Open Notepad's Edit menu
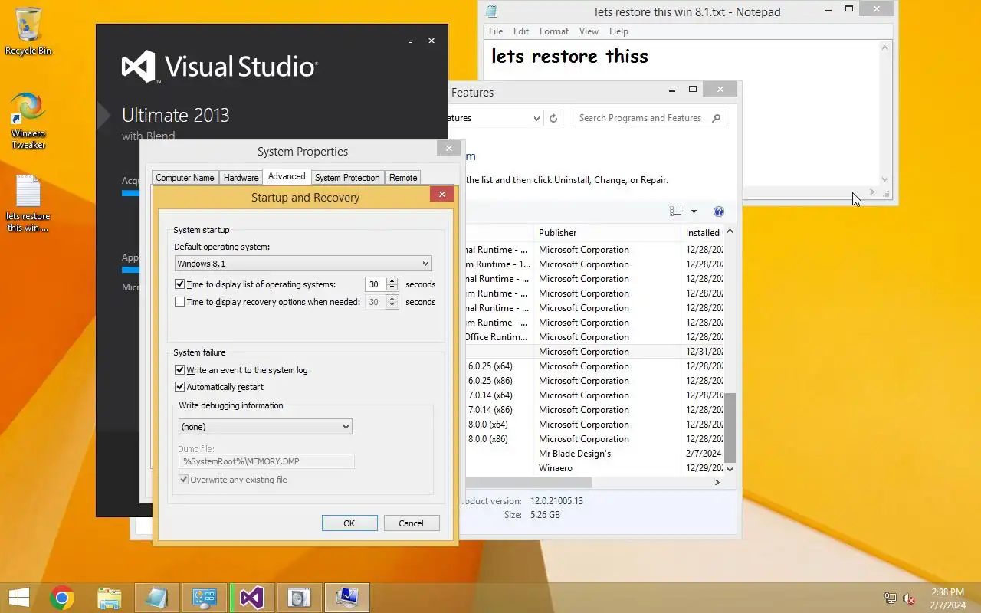The image size is (981, 613). tap(521, 31)
